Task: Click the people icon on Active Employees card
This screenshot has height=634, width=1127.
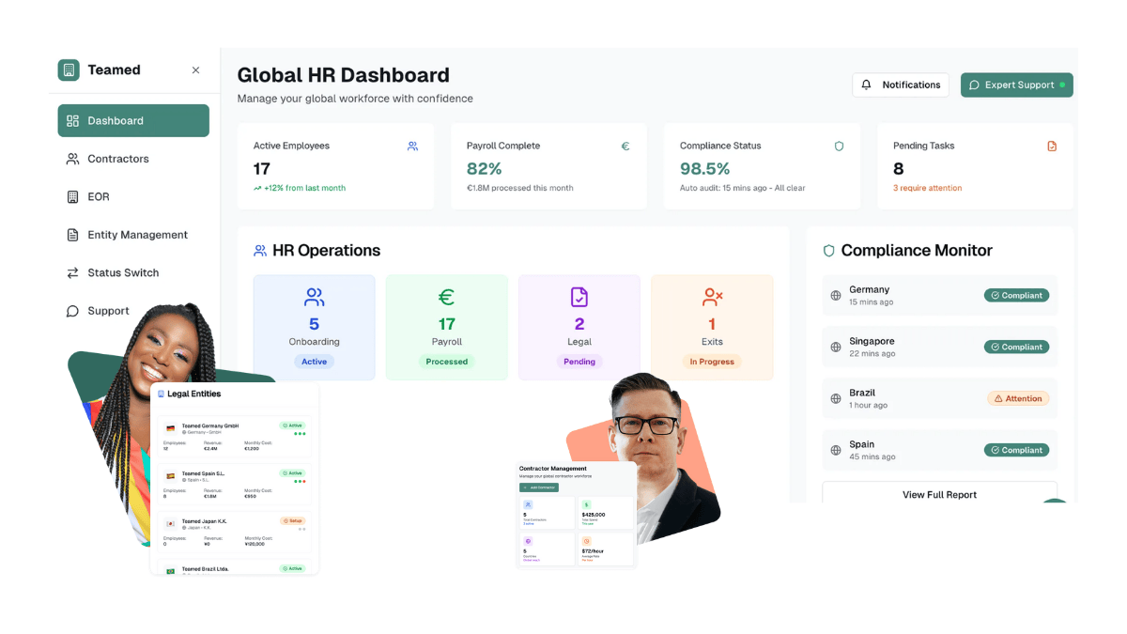Action: point(412,146)
